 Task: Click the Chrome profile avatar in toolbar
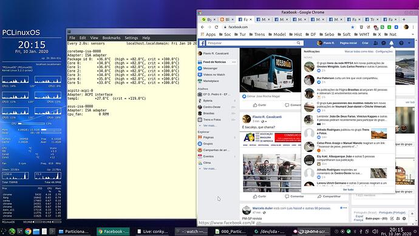click(x=406, y=27)
